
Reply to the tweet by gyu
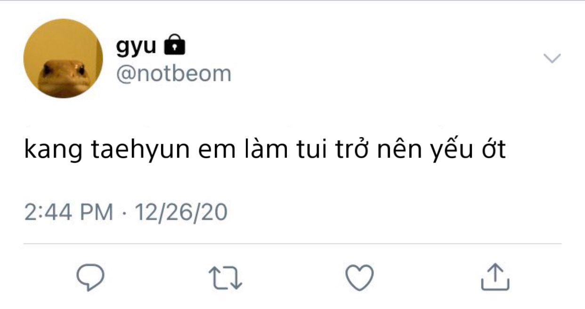(90, 277)
